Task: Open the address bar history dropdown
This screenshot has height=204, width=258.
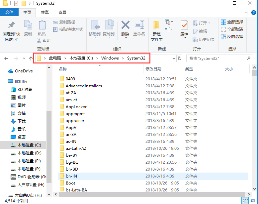Action: coord(174,59)
